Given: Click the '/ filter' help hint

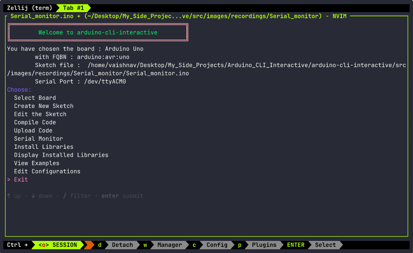Looking at the screenshot, I should coord(77,196).
